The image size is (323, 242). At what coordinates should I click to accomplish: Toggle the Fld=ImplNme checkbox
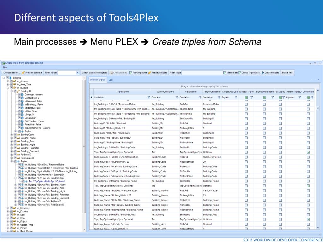coord(131,73)
